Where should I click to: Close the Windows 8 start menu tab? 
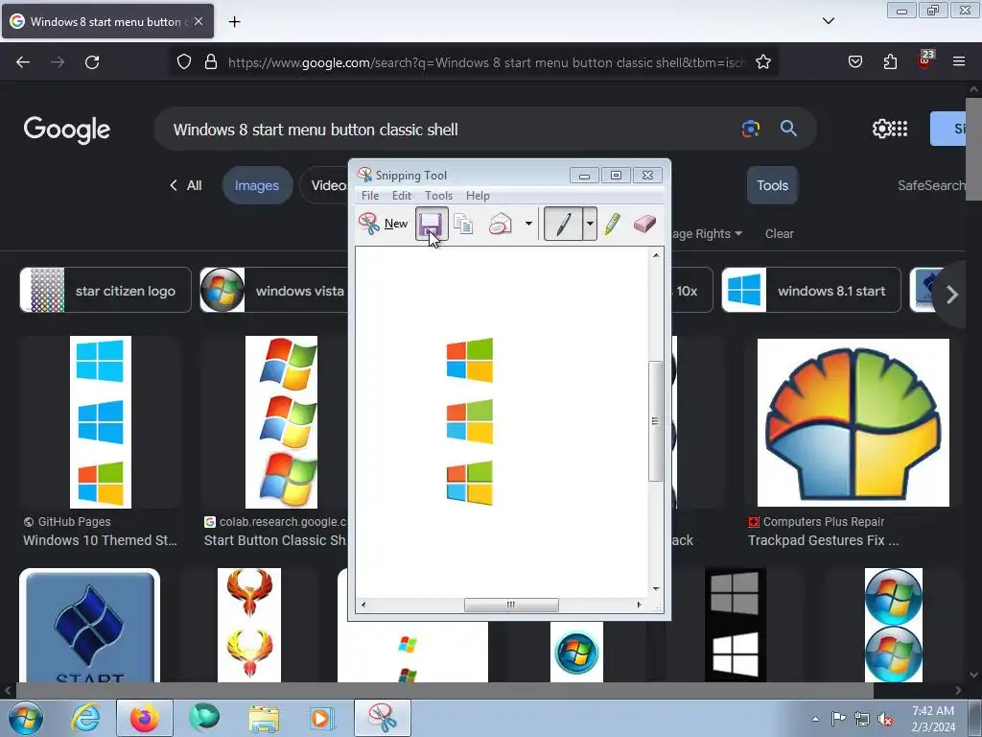(199, 21)
